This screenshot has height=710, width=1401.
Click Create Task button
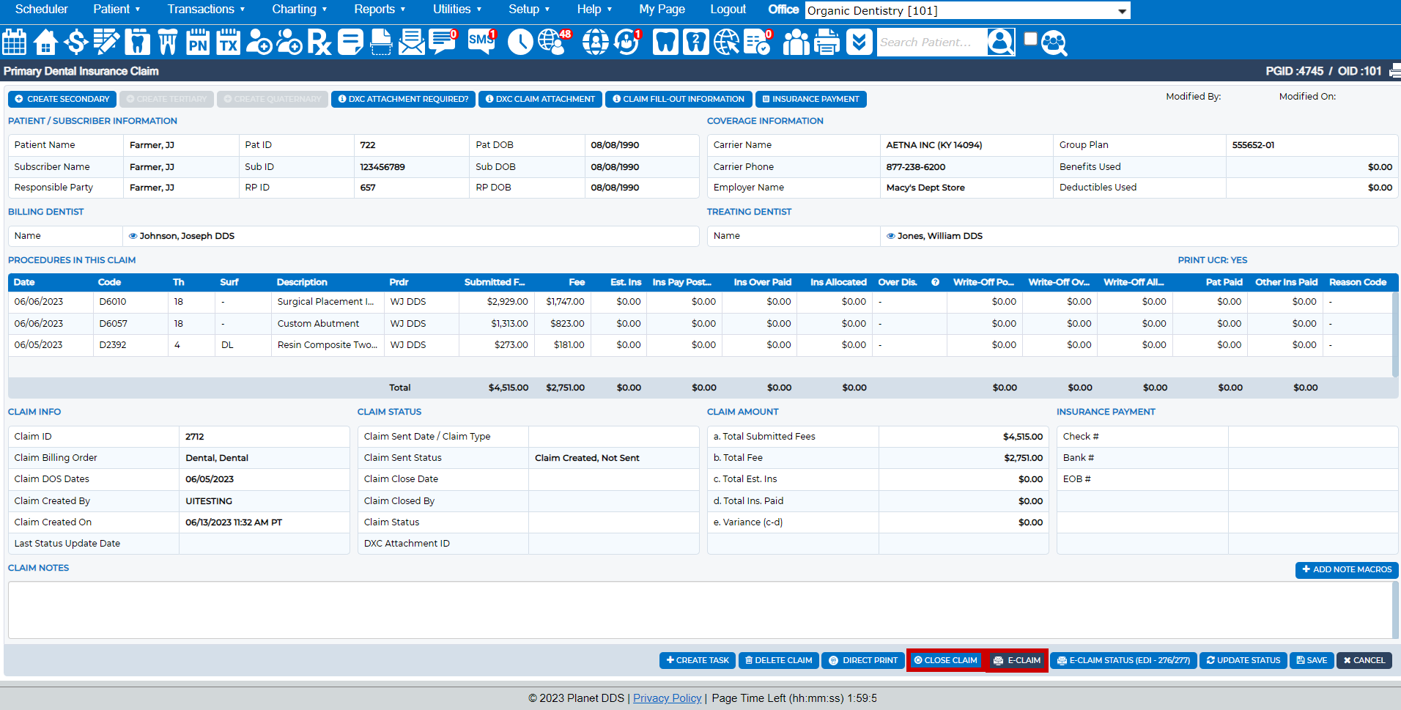tap(698, 660)
